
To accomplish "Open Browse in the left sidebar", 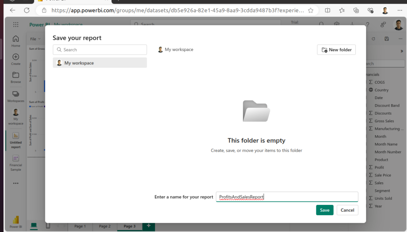I will pyautogui.click(x=16, y=77).
